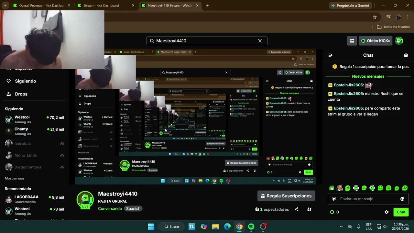414x233 pixels.
Task: Click the icon left of Obtén KICKs
Action: 352,41
